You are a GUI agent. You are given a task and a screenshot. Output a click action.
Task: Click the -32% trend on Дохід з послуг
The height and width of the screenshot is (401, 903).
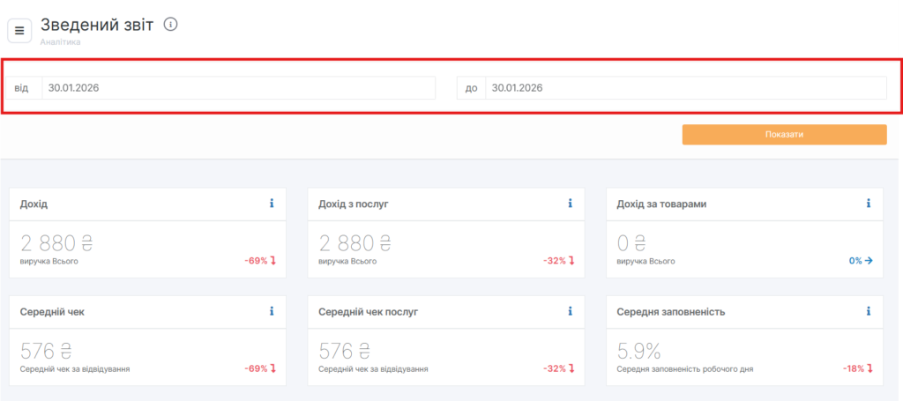(x=559, y=261)
